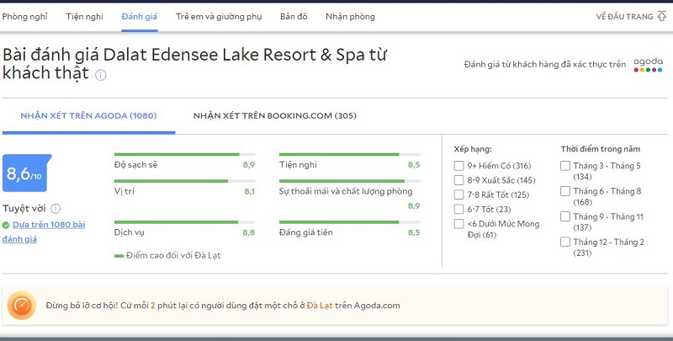Select Nhận xét trên Agoda (1080) tab
The height and width of the screenshot is (341, 673).
[x=89, y=116]
